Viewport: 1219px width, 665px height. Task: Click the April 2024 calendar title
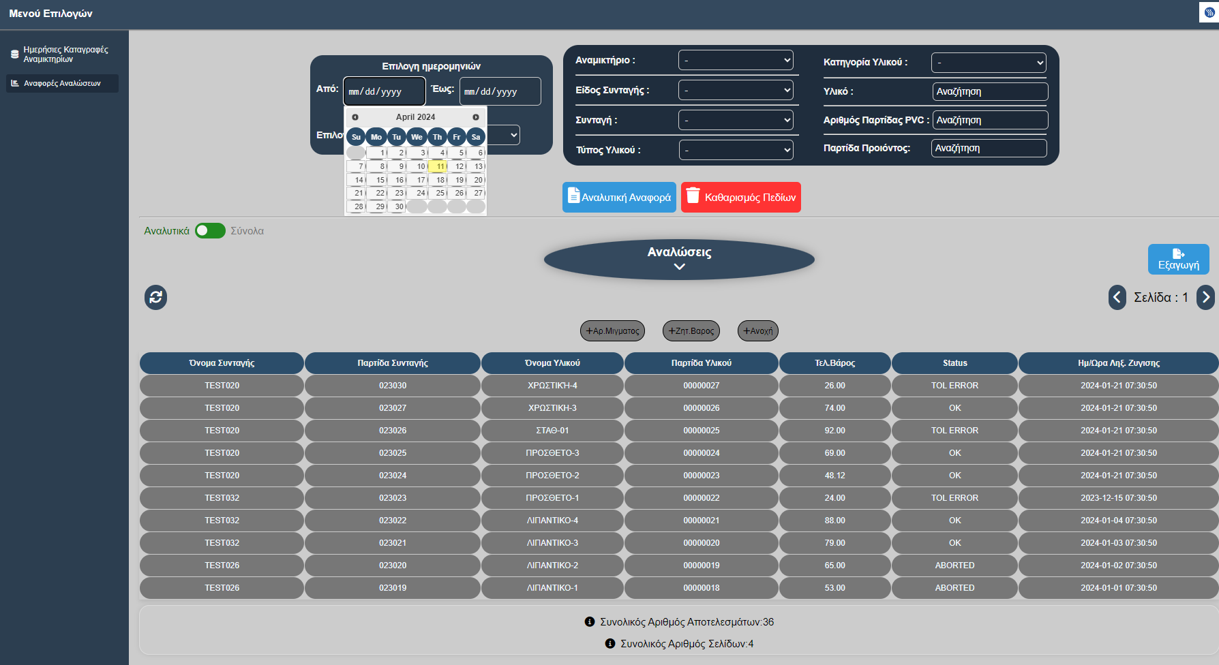tap(415, 117)
